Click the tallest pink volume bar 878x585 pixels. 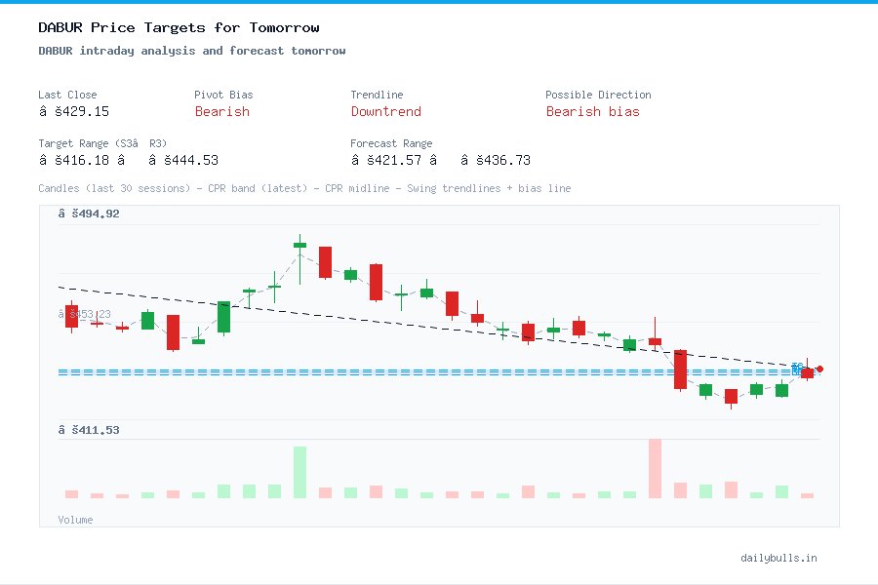coord(656,469)
